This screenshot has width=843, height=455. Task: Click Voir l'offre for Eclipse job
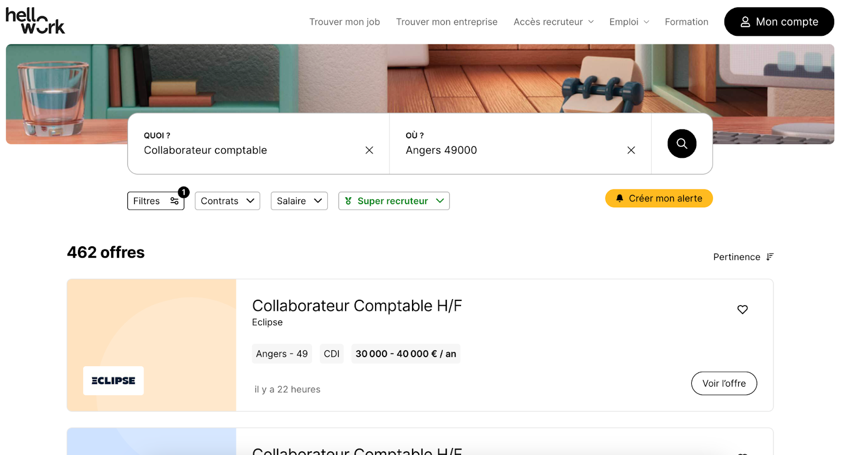724,383
